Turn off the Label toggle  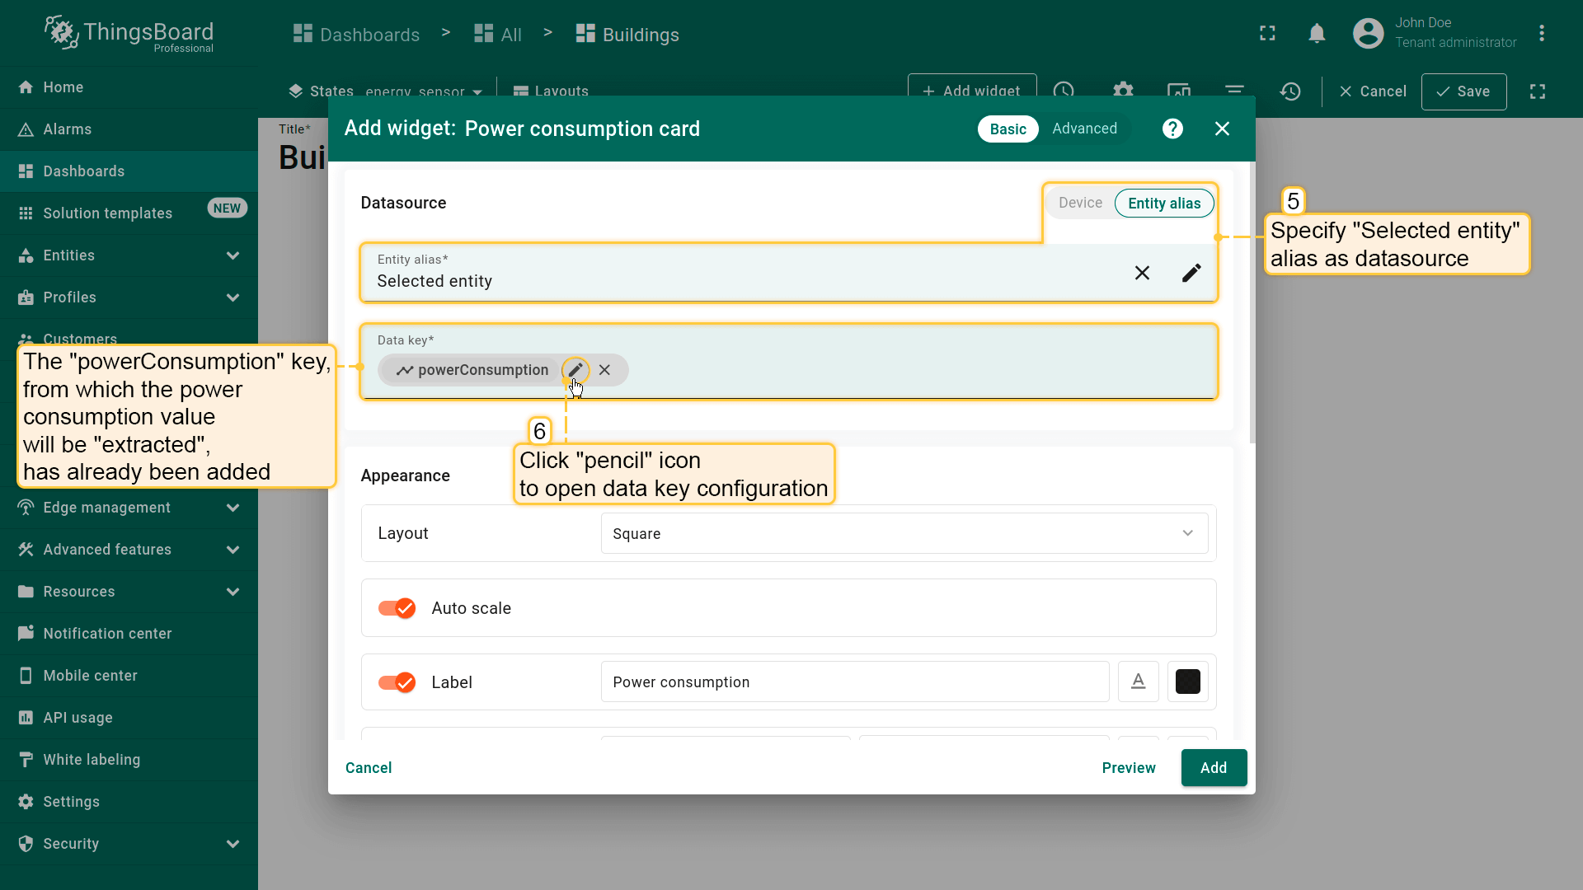click(x=397, y=682)
